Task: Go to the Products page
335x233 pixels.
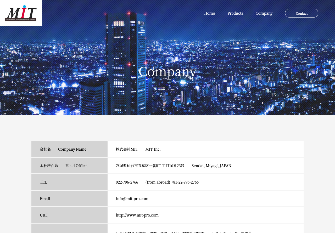Action: click(235, 13)
